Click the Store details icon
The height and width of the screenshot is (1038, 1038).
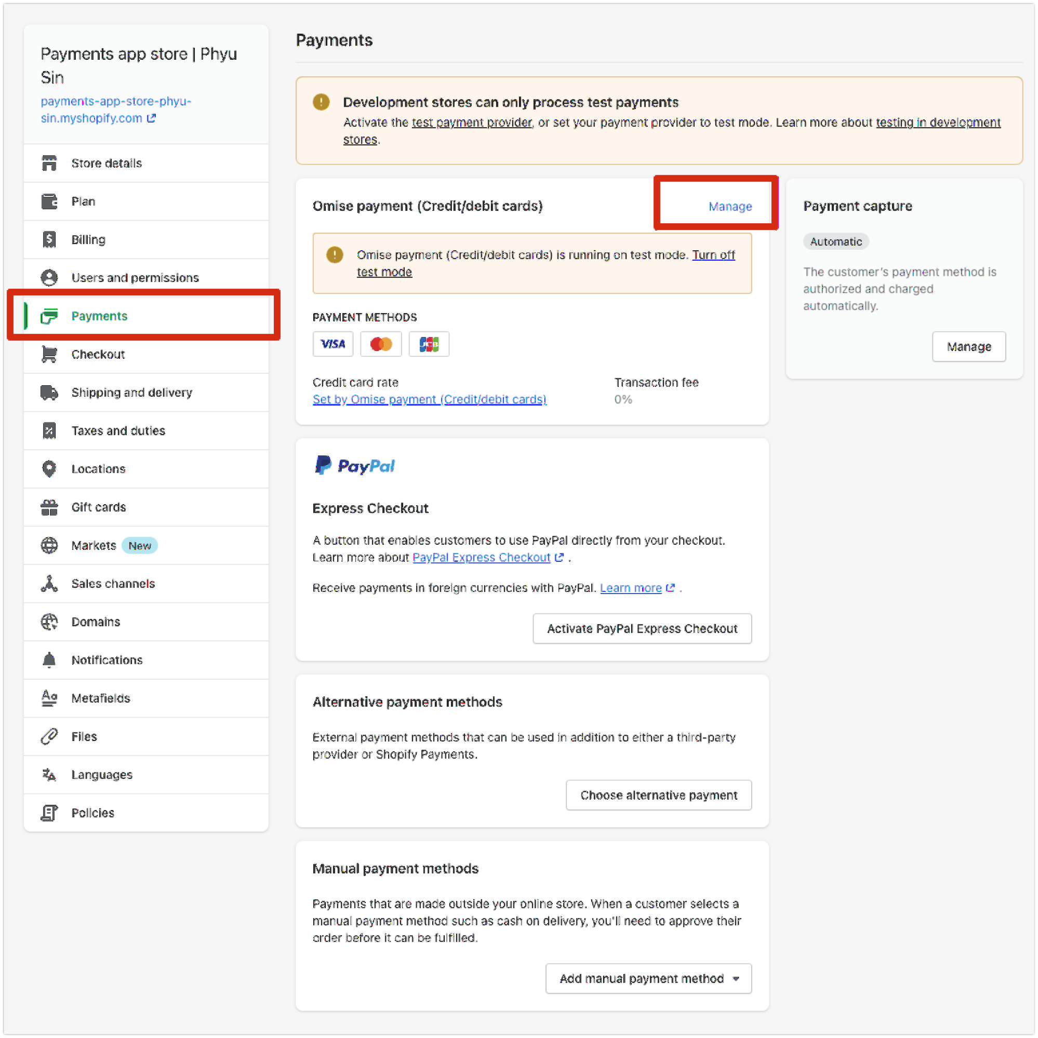coord(49,163)
